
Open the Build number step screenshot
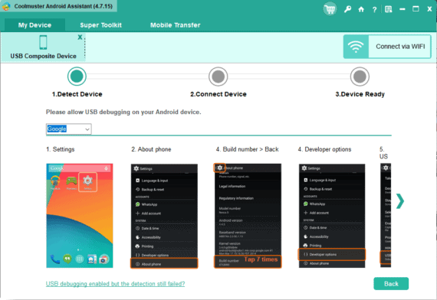248,216
